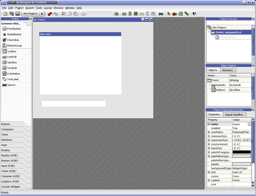Click the What's This help icon
This screenshot has height=196, width=256.
coord(194,14)
